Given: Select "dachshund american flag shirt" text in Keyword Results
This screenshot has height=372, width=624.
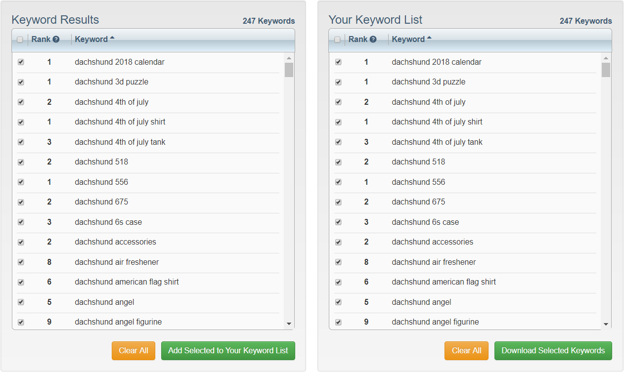Looking at the screenshot, I should click(127, 282).
